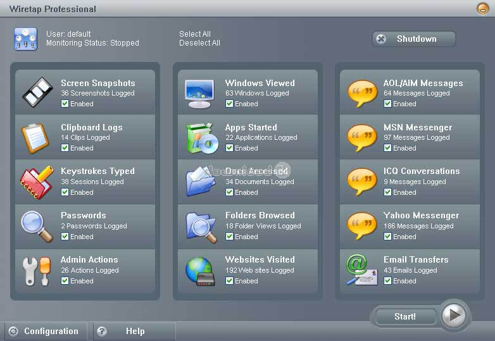Open the Help button

click(x=135, y=331)
